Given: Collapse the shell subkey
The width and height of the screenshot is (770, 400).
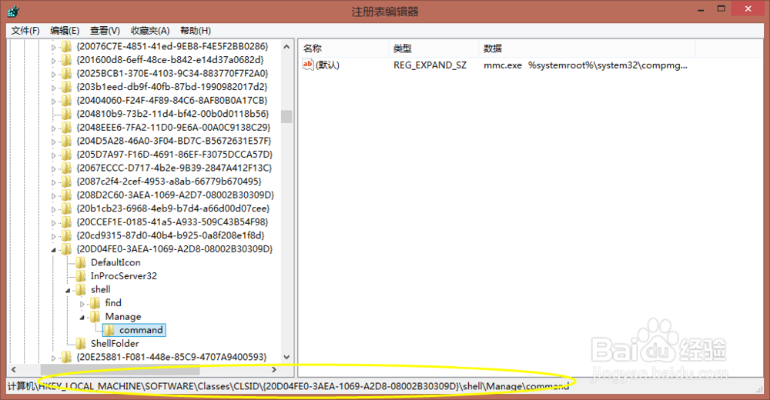Looking at the screenshot, I should [68, 291].
